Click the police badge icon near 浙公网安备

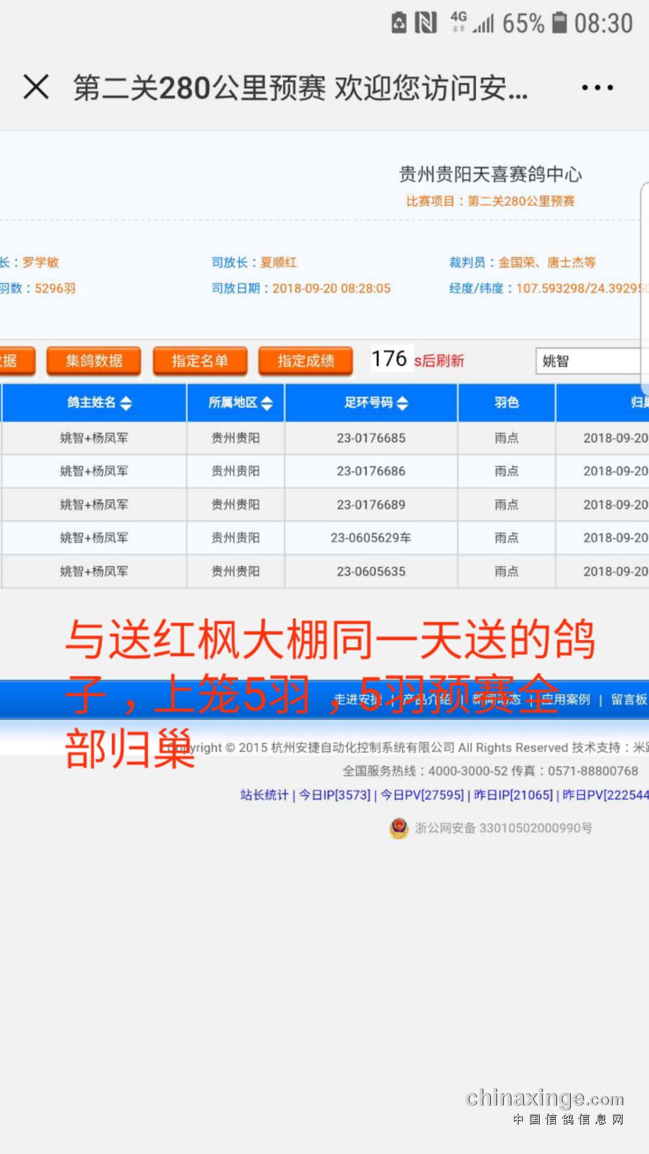coord(399,828)
